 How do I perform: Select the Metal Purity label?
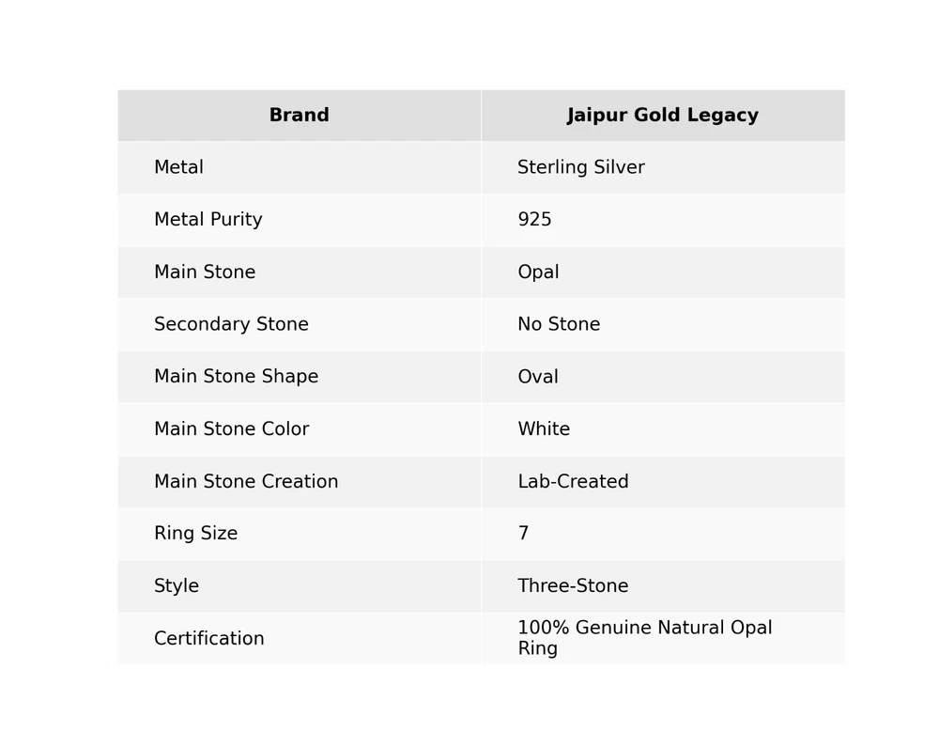pos(208,220)
